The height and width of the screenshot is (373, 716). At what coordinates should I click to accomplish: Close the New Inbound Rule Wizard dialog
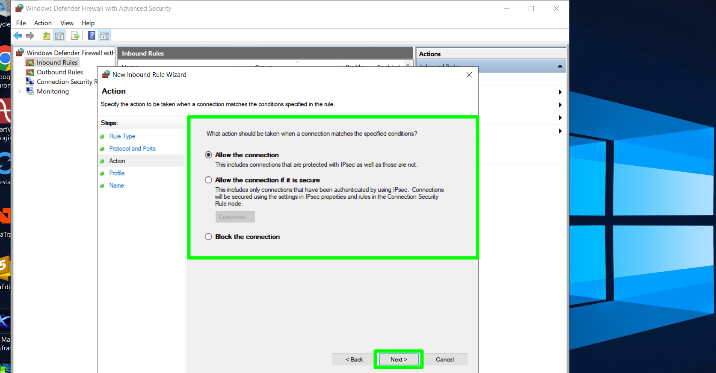coord(469,75)
